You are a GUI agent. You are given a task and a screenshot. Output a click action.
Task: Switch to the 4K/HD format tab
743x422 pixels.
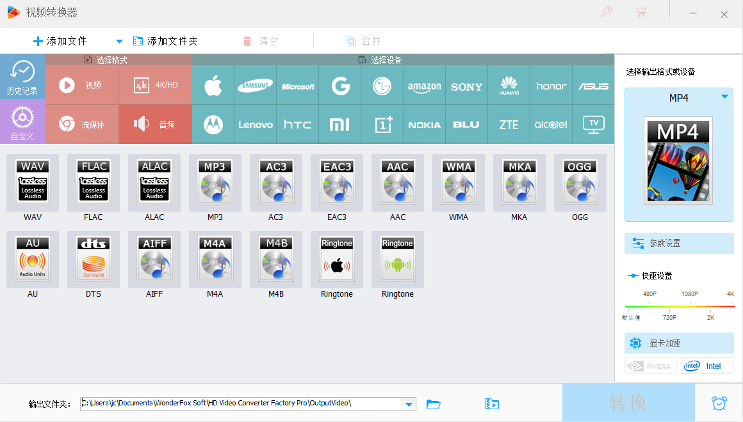(156, 85)
